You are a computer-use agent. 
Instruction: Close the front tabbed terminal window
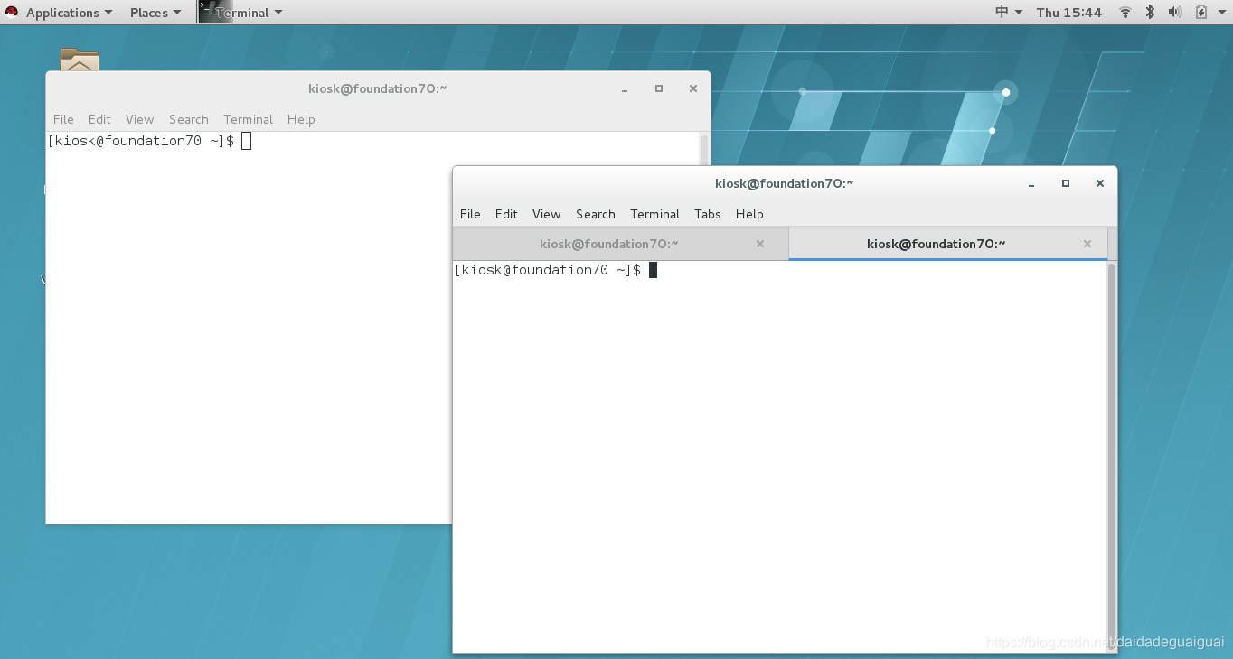(x=1100, y=183)
